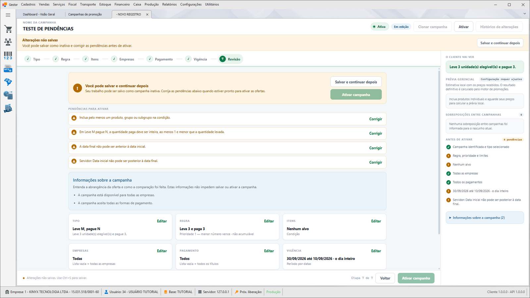
Task: Open tab list chevron at far right
Action: (x=525, y=14)
